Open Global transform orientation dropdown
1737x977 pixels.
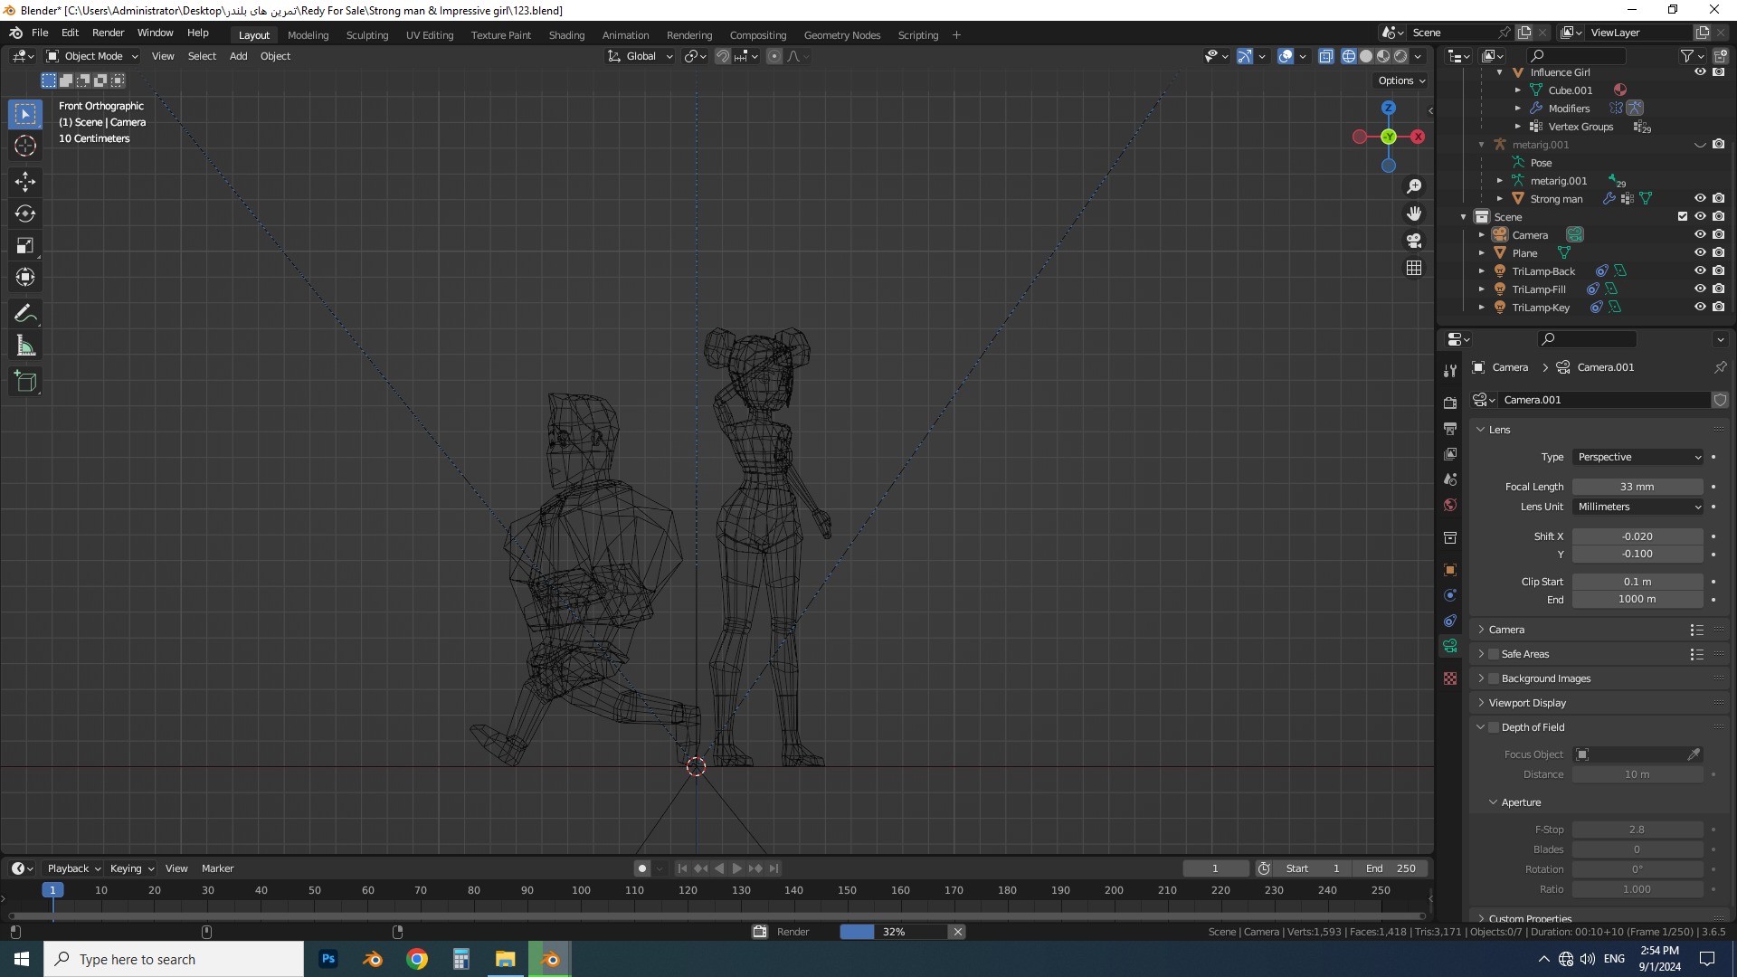point(641,56)
